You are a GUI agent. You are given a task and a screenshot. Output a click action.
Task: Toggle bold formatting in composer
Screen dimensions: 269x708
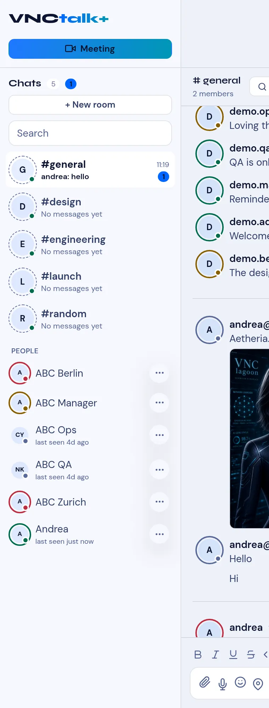[198, 655]
